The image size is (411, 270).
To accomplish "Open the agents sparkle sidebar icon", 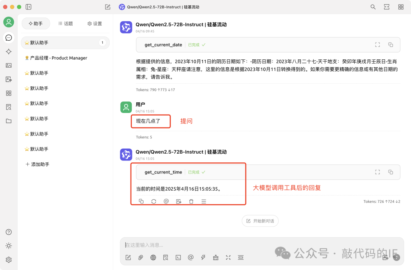I will tap(9, 52).
